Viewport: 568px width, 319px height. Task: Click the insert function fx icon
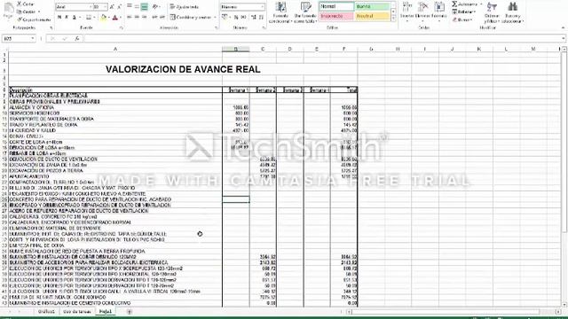coord(77,38)
